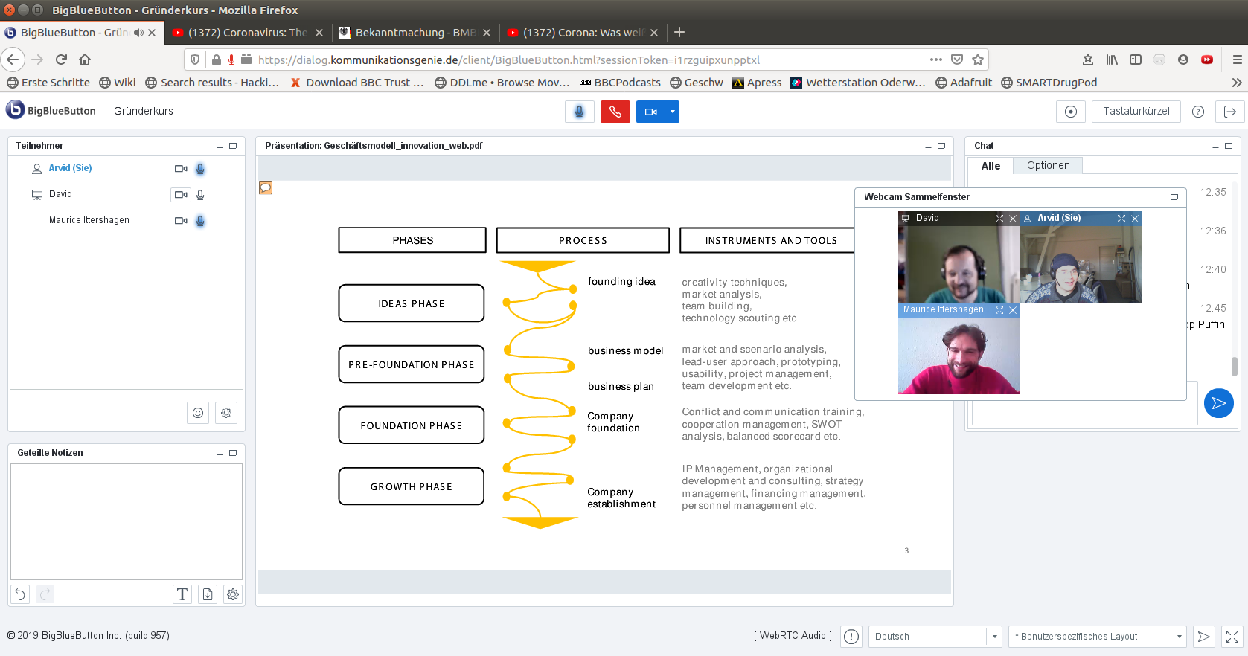The height and width of the screenshot is (656, 1248).
Task: Toggle David's microphone in participant list
Action: [x=200, y=195]
